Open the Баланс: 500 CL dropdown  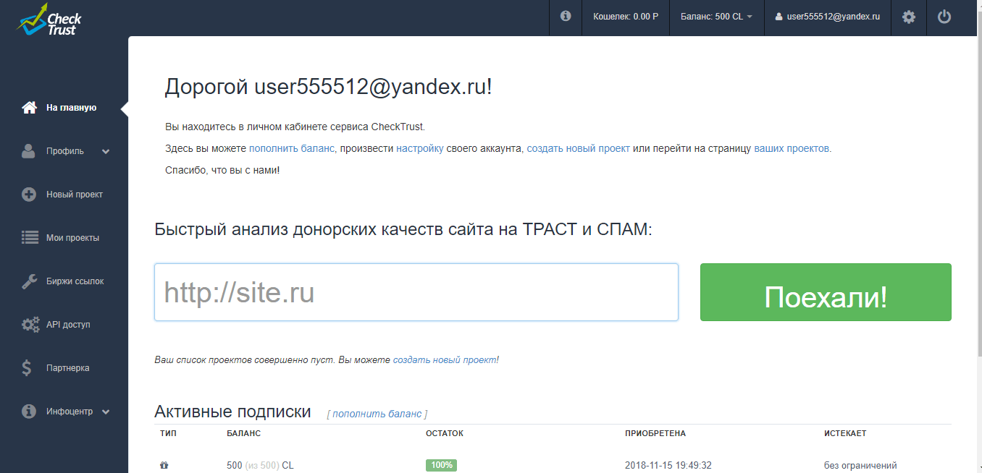tap(715, 17)
